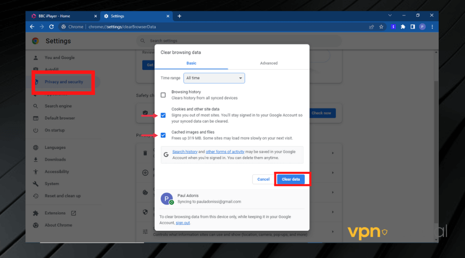Reload the page with refresh icon
Screen dimensions: 465x258
pos(52,27)
